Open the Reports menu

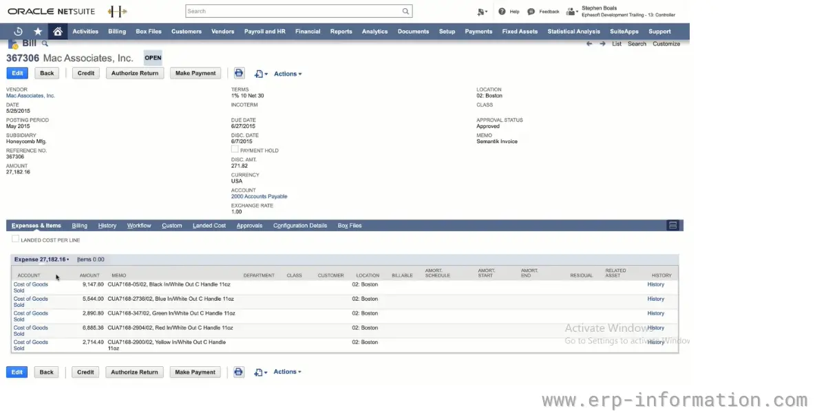pos(341,32)
